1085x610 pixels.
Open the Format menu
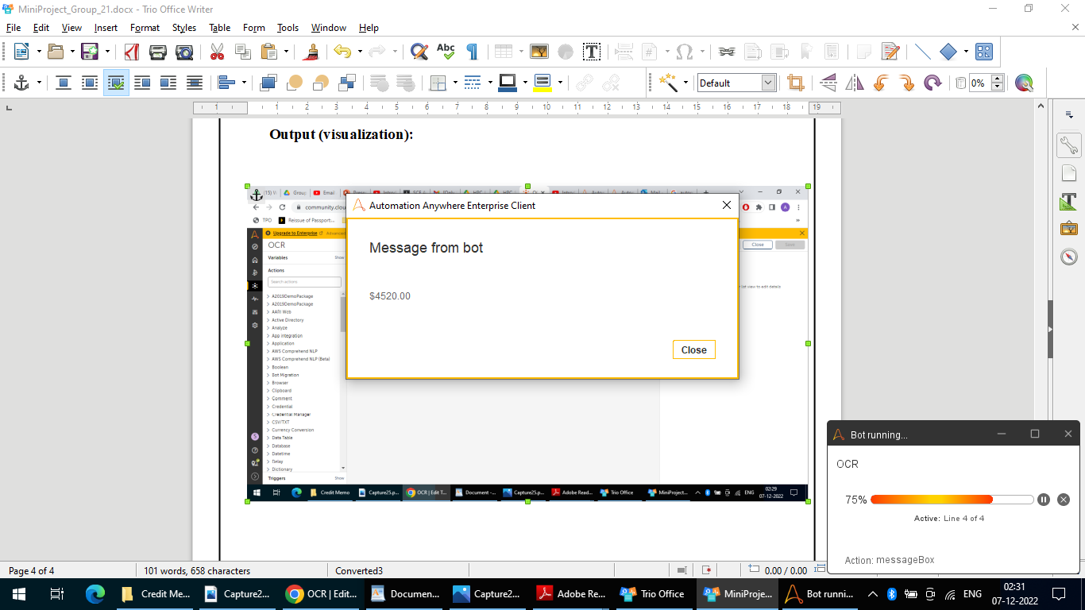(145, 28)
